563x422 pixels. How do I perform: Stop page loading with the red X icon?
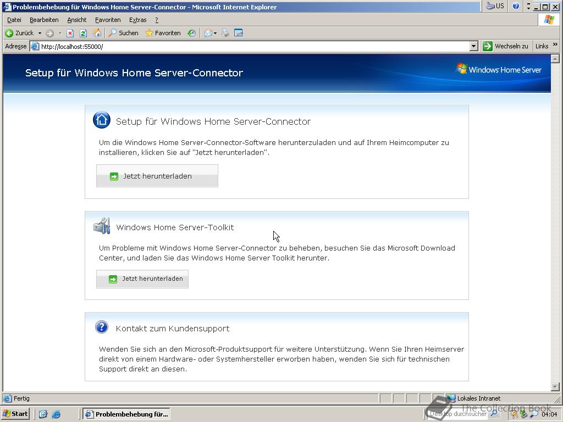70,33
